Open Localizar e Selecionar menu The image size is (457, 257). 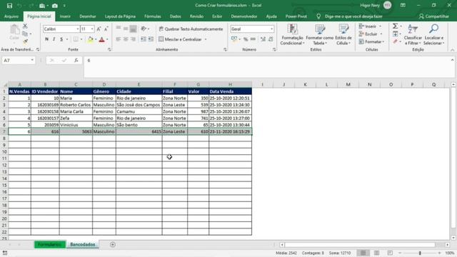coord(433,35)
